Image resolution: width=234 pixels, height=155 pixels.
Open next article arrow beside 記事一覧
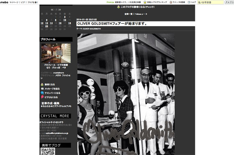(146, 14)
